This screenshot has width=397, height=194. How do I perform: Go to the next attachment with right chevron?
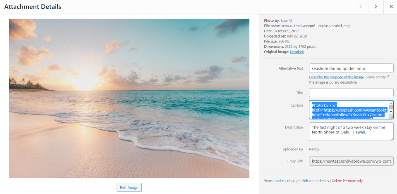point(376,7)
